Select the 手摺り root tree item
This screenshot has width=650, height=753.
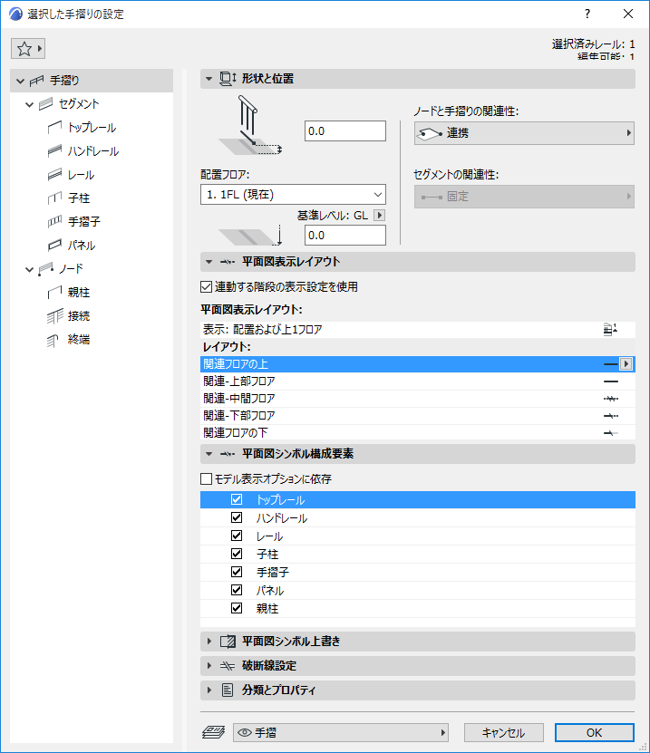pos(92,81)
